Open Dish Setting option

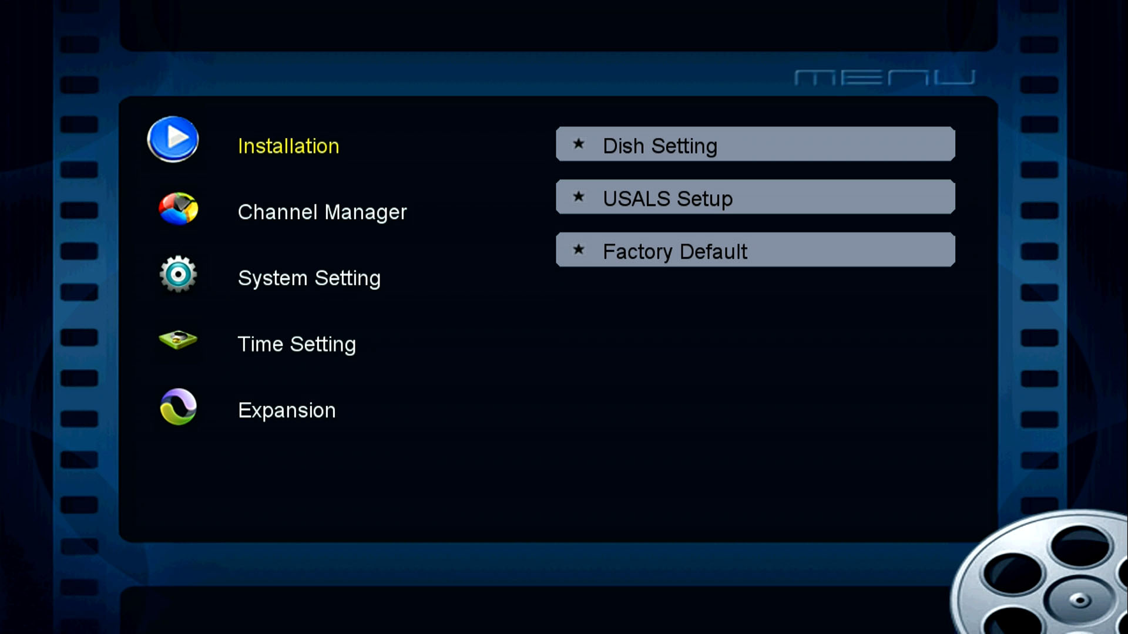(x=756, y=144)
